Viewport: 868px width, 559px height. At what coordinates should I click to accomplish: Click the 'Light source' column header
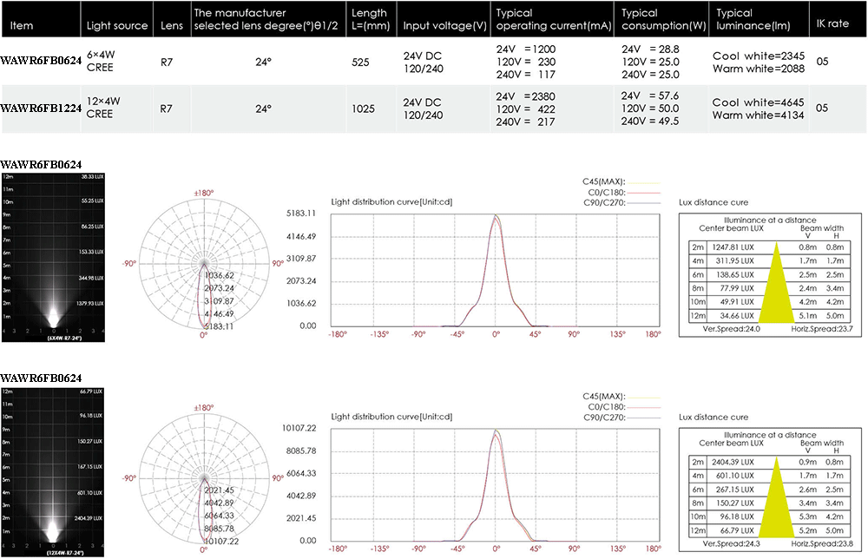(117, 25)
